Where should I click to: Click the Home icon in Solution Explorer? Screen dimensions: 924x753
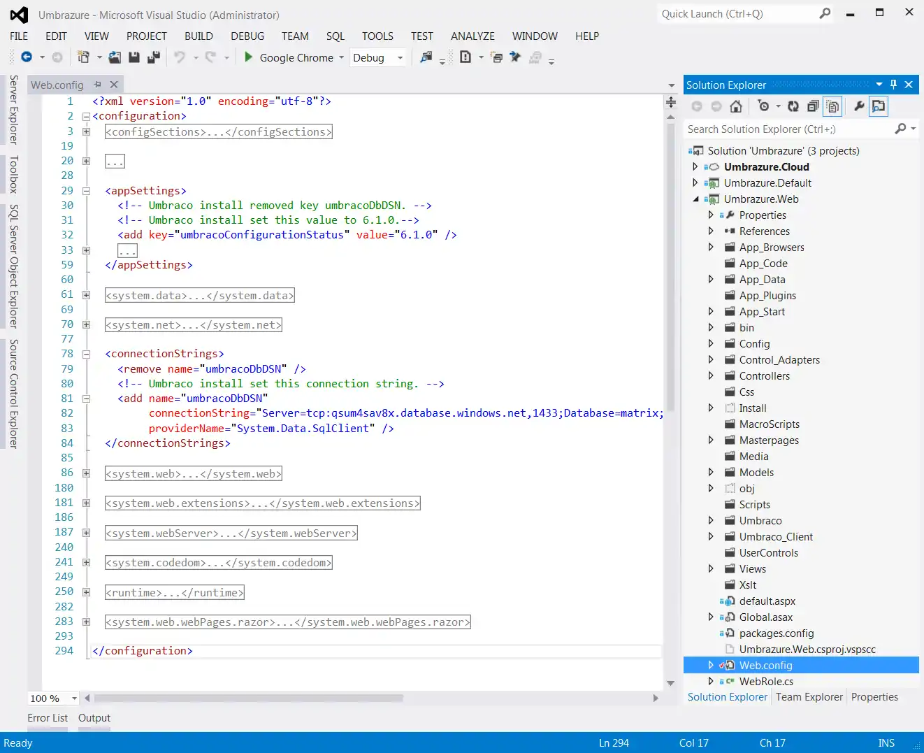pyautogui.click(x=736, y=106)
